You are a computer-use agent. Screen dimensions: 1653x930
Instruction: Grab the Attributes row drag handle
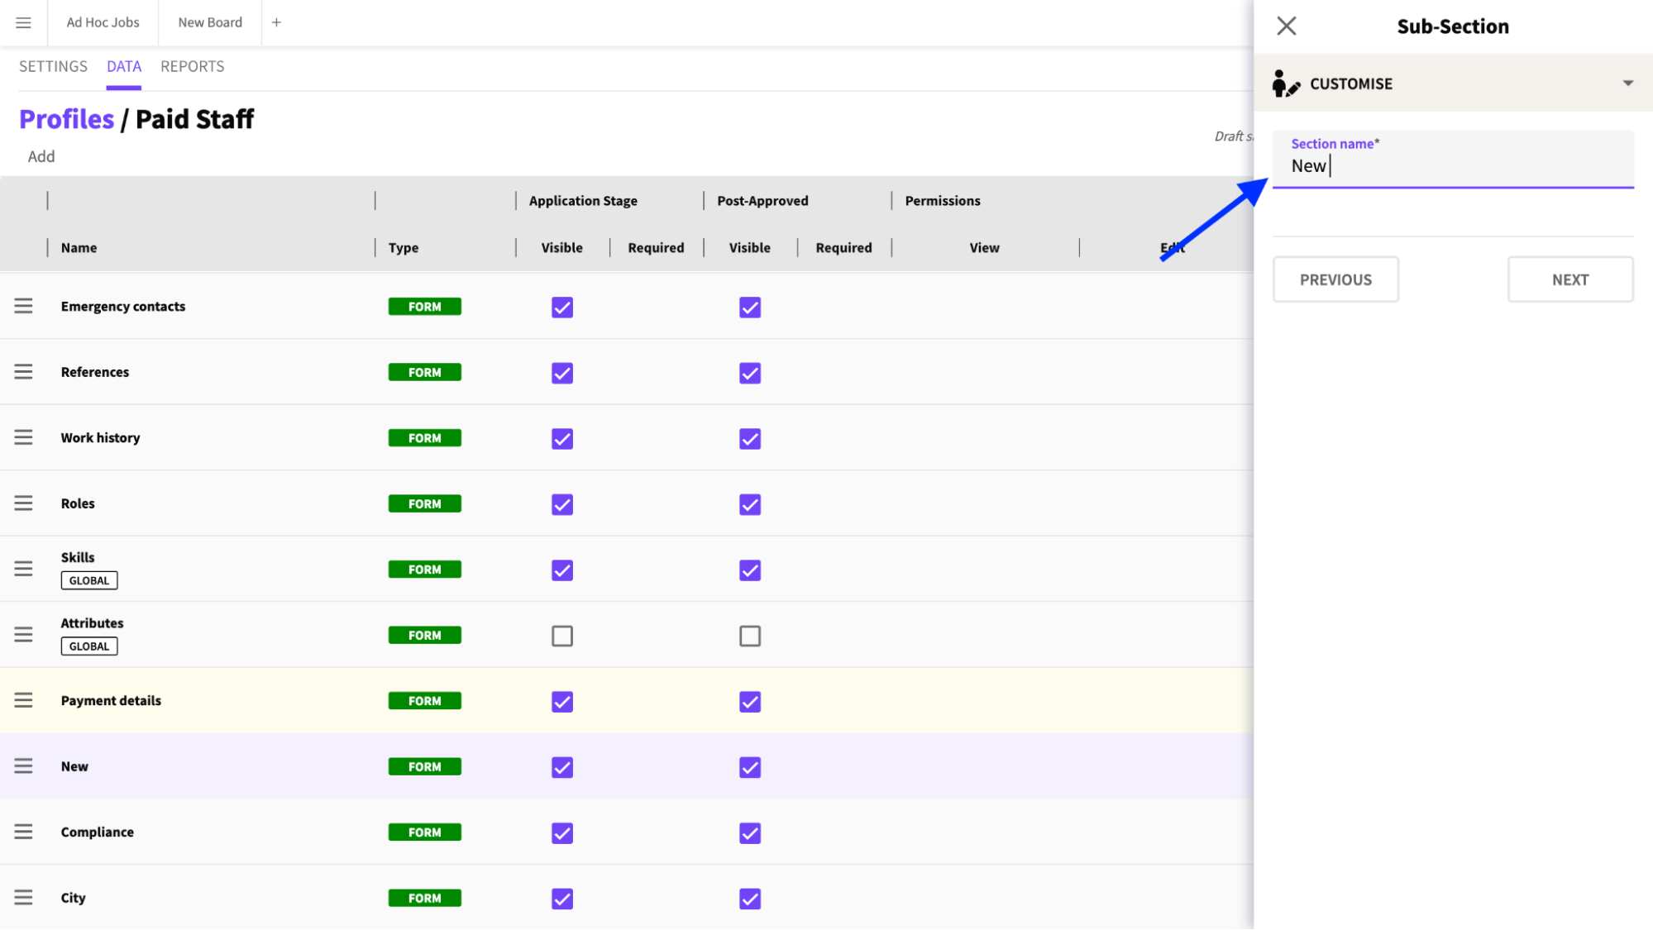click(23, 635)
